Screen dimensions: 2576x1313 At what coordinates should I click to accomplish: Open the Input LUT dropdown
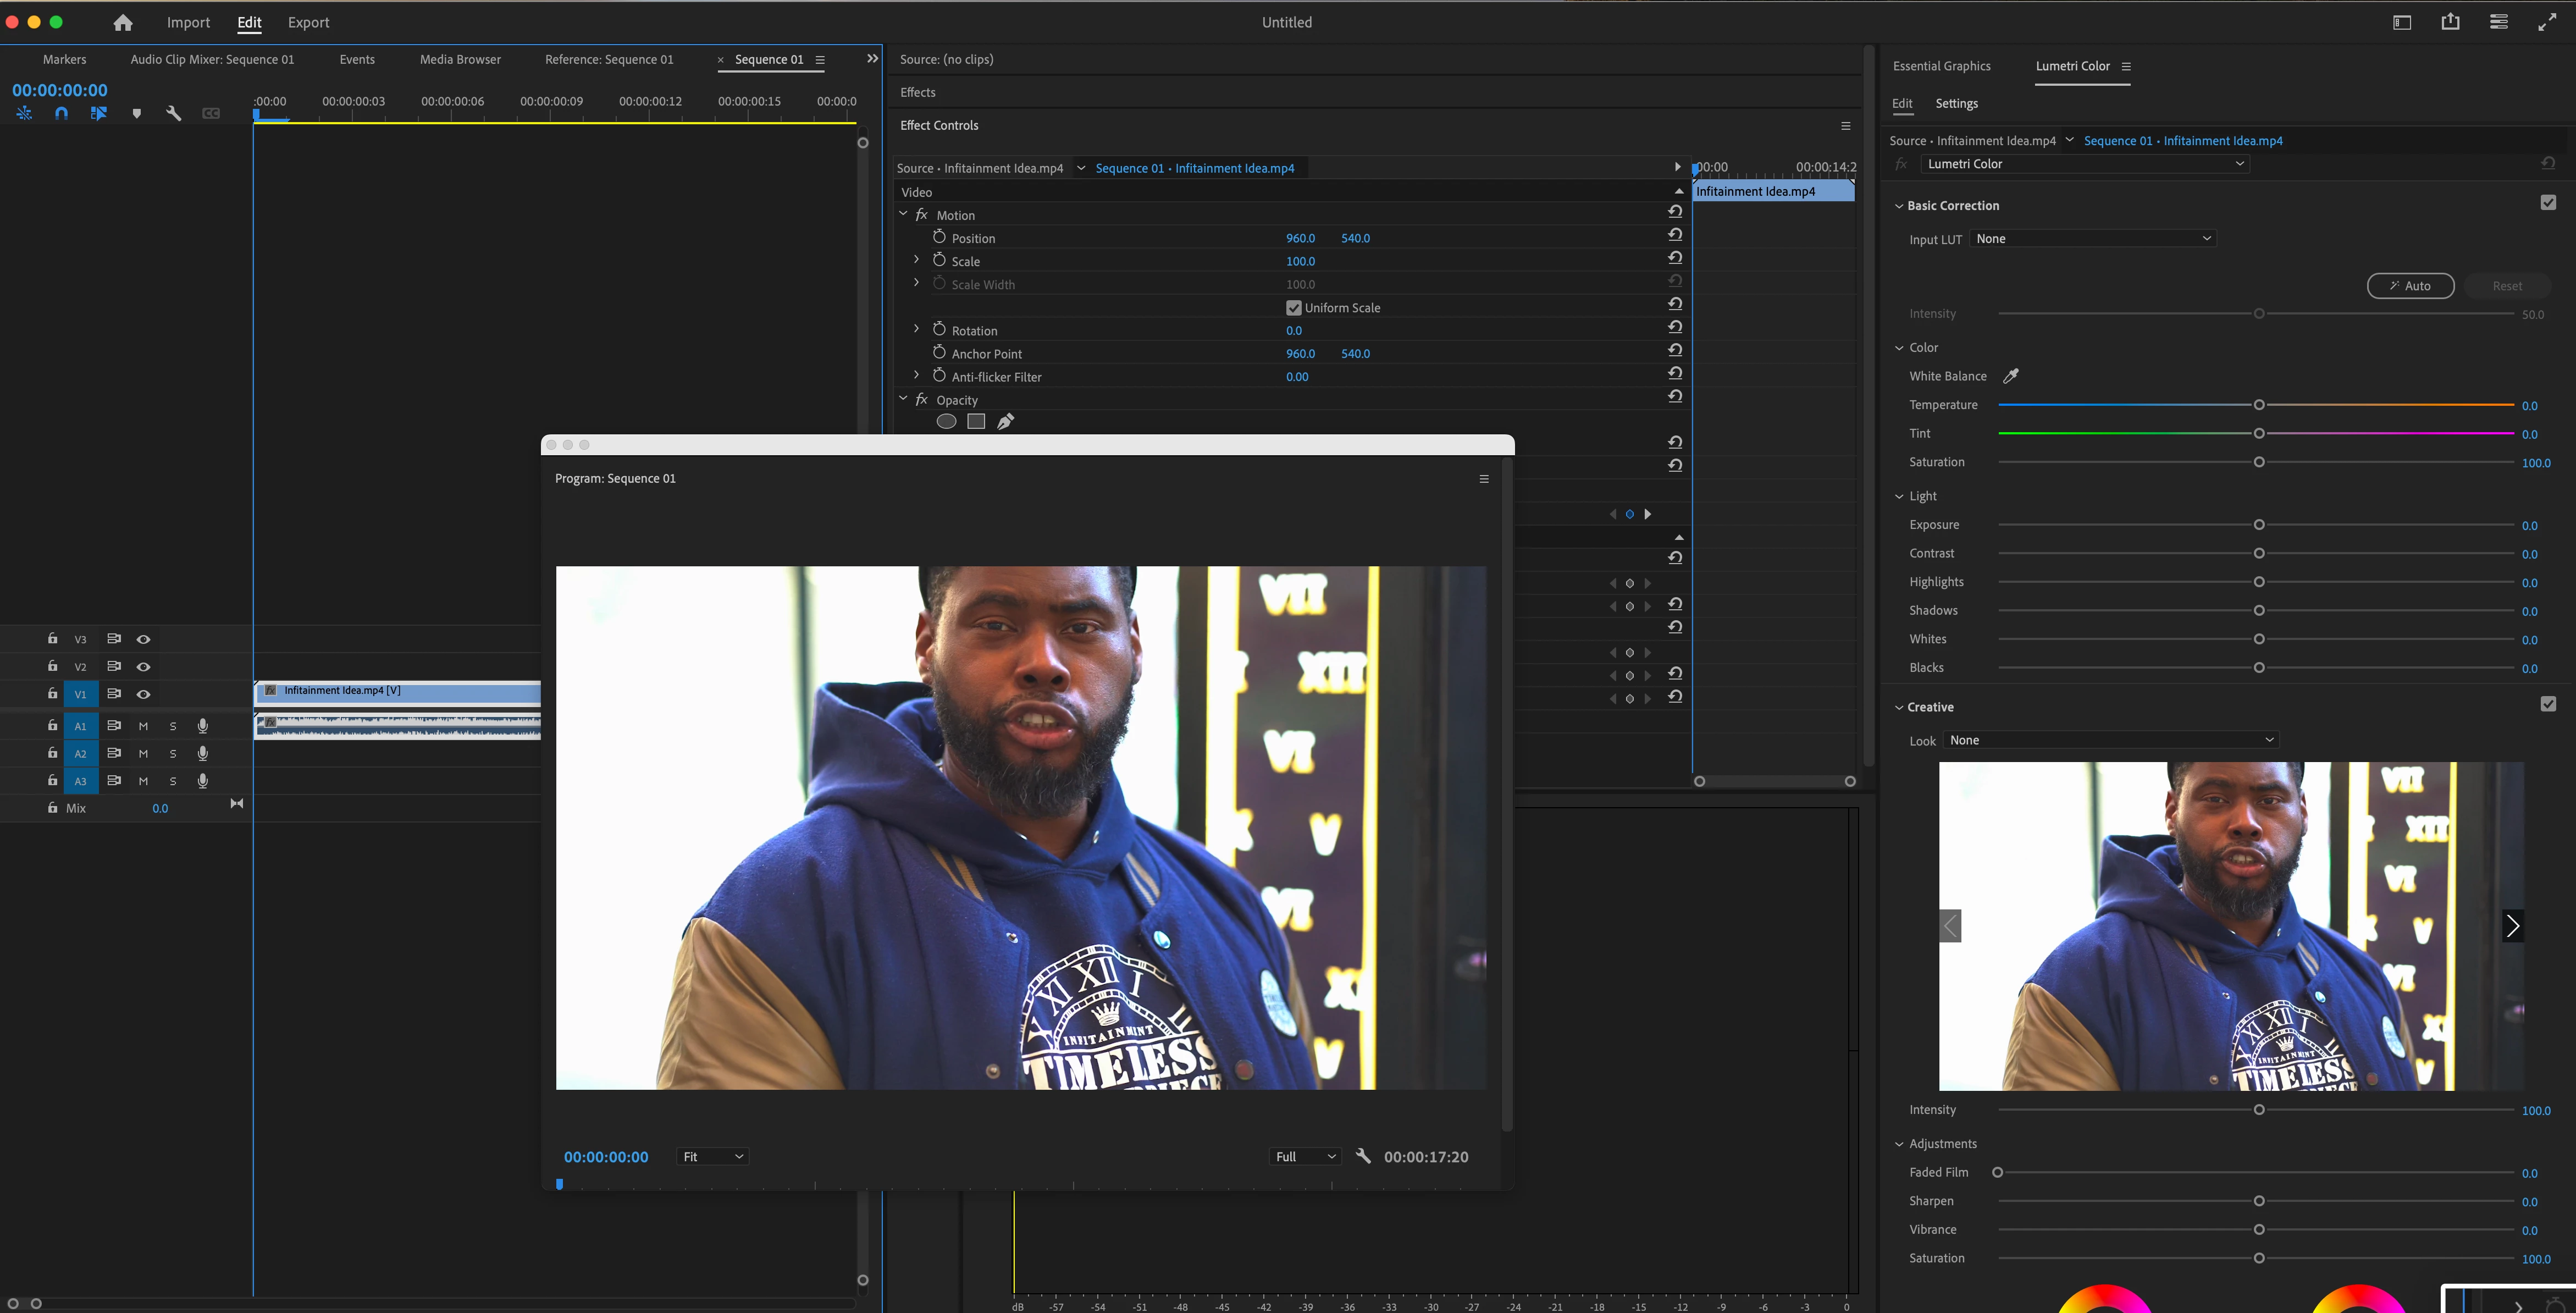click(2093, 239)
